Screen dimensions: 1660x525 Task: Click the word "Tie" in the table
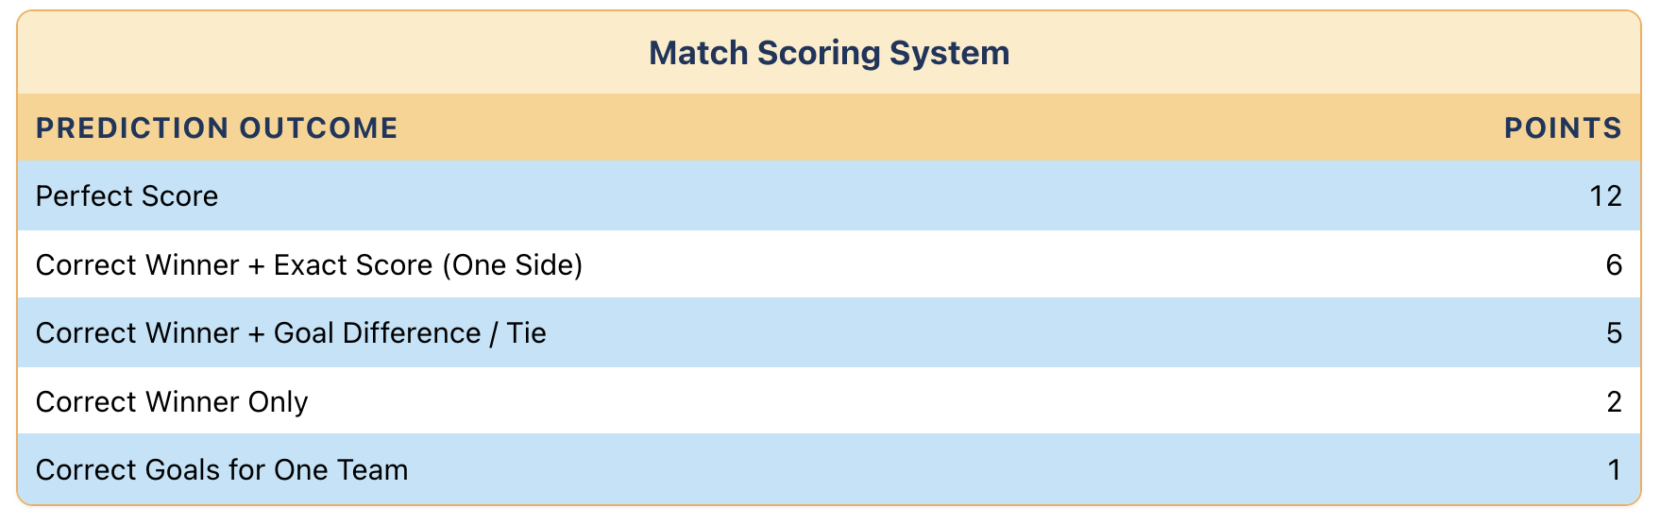526,333
